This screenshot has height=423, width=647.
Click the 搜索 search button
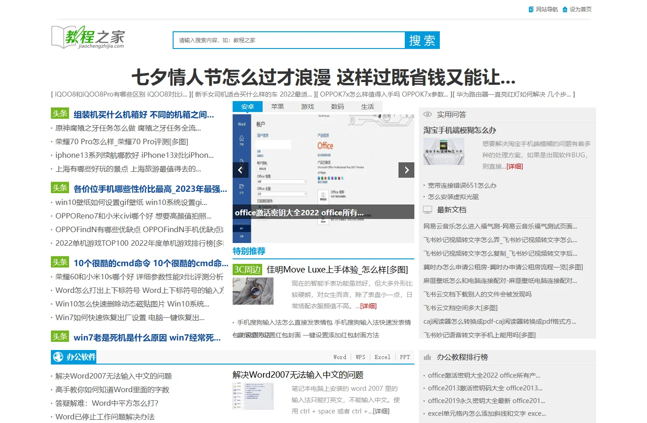(422, 40)
